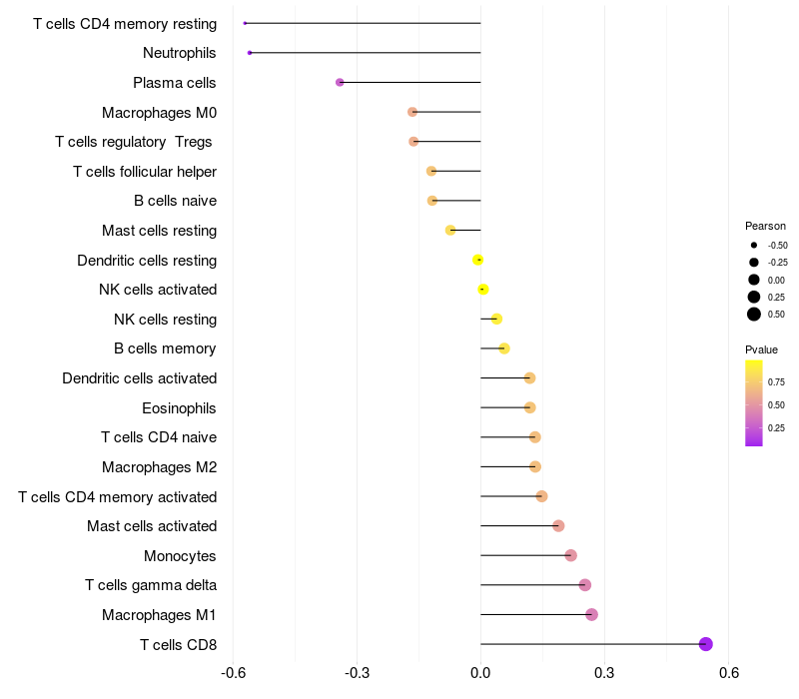Click the "B cells memory" row label
Image resolution: width=799 pixels, height=699 pixels.
(x=165, y=349)
